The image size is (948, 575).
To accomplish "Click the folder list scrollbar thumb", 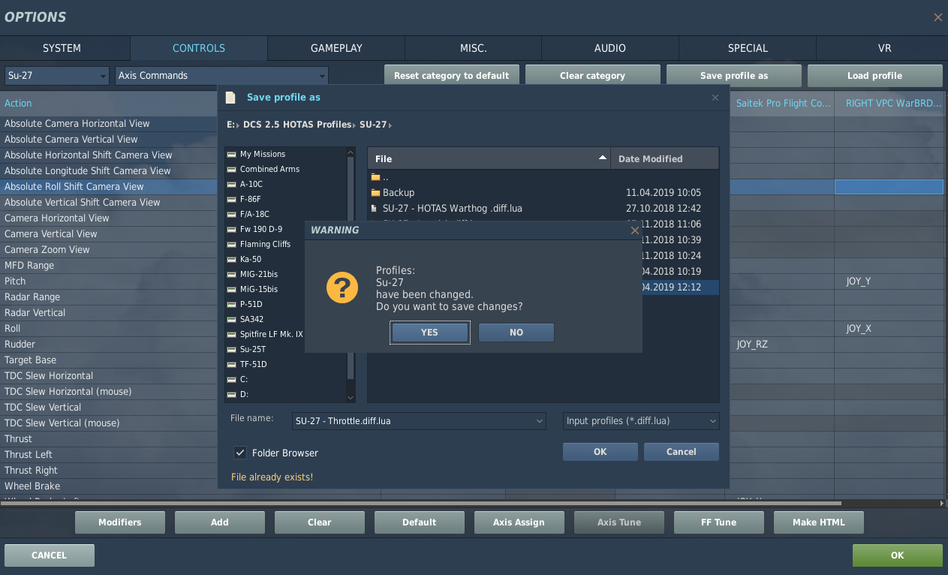I will click(x=351, y=268).
